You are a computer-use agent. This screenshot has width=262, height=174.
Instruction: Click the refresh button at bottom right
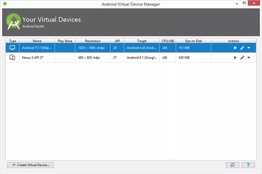pos(232,165)
